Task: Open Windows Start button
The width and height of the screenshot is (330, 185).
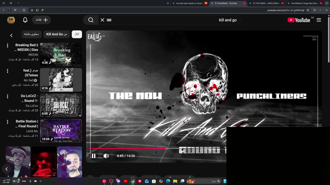Action: point(225,181)
